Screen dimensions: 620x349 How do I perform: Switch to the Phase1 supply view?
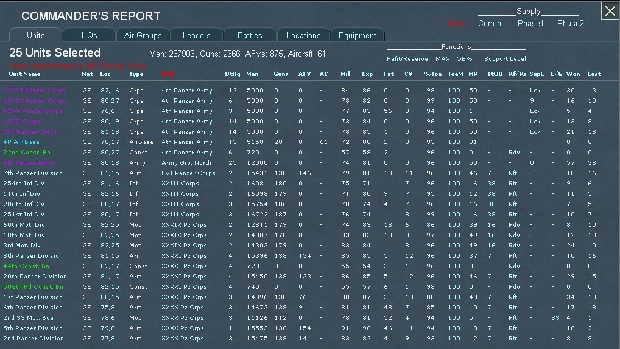[x=530, y=24]
